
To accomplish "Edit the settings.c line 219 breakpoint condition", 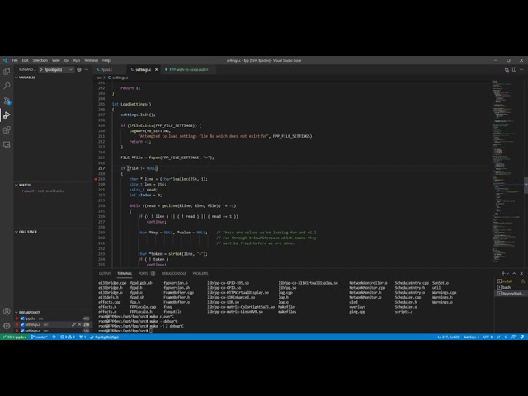I will 73,324.
